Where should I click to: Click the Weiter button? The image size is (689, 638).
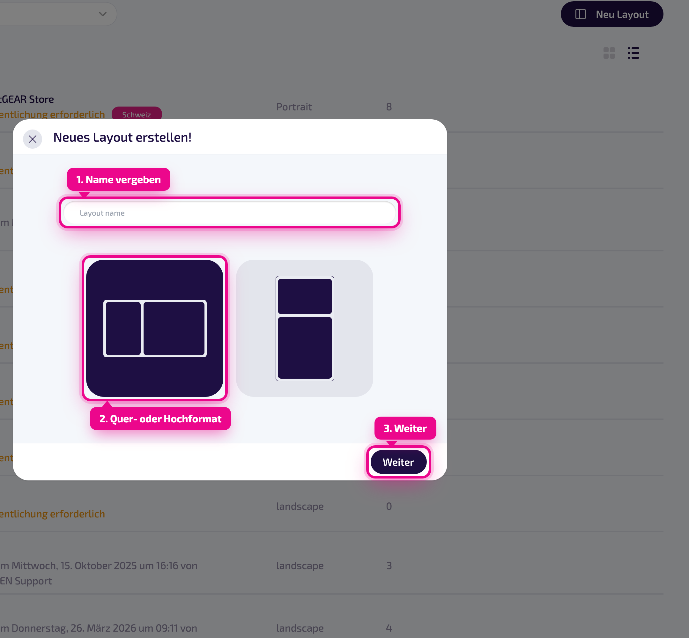398,462
